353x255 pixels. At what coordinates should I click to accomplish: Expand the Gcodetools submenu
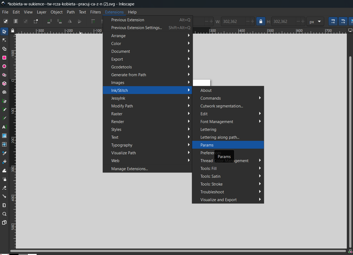[x=148, y=67]
